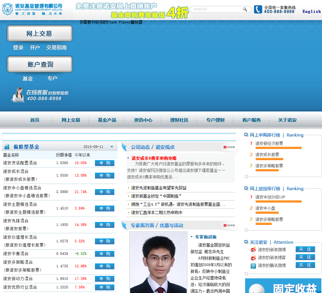The height and width of the screenshot is (293, 322).
Task: Click the 开户 link
Action: 35,47
